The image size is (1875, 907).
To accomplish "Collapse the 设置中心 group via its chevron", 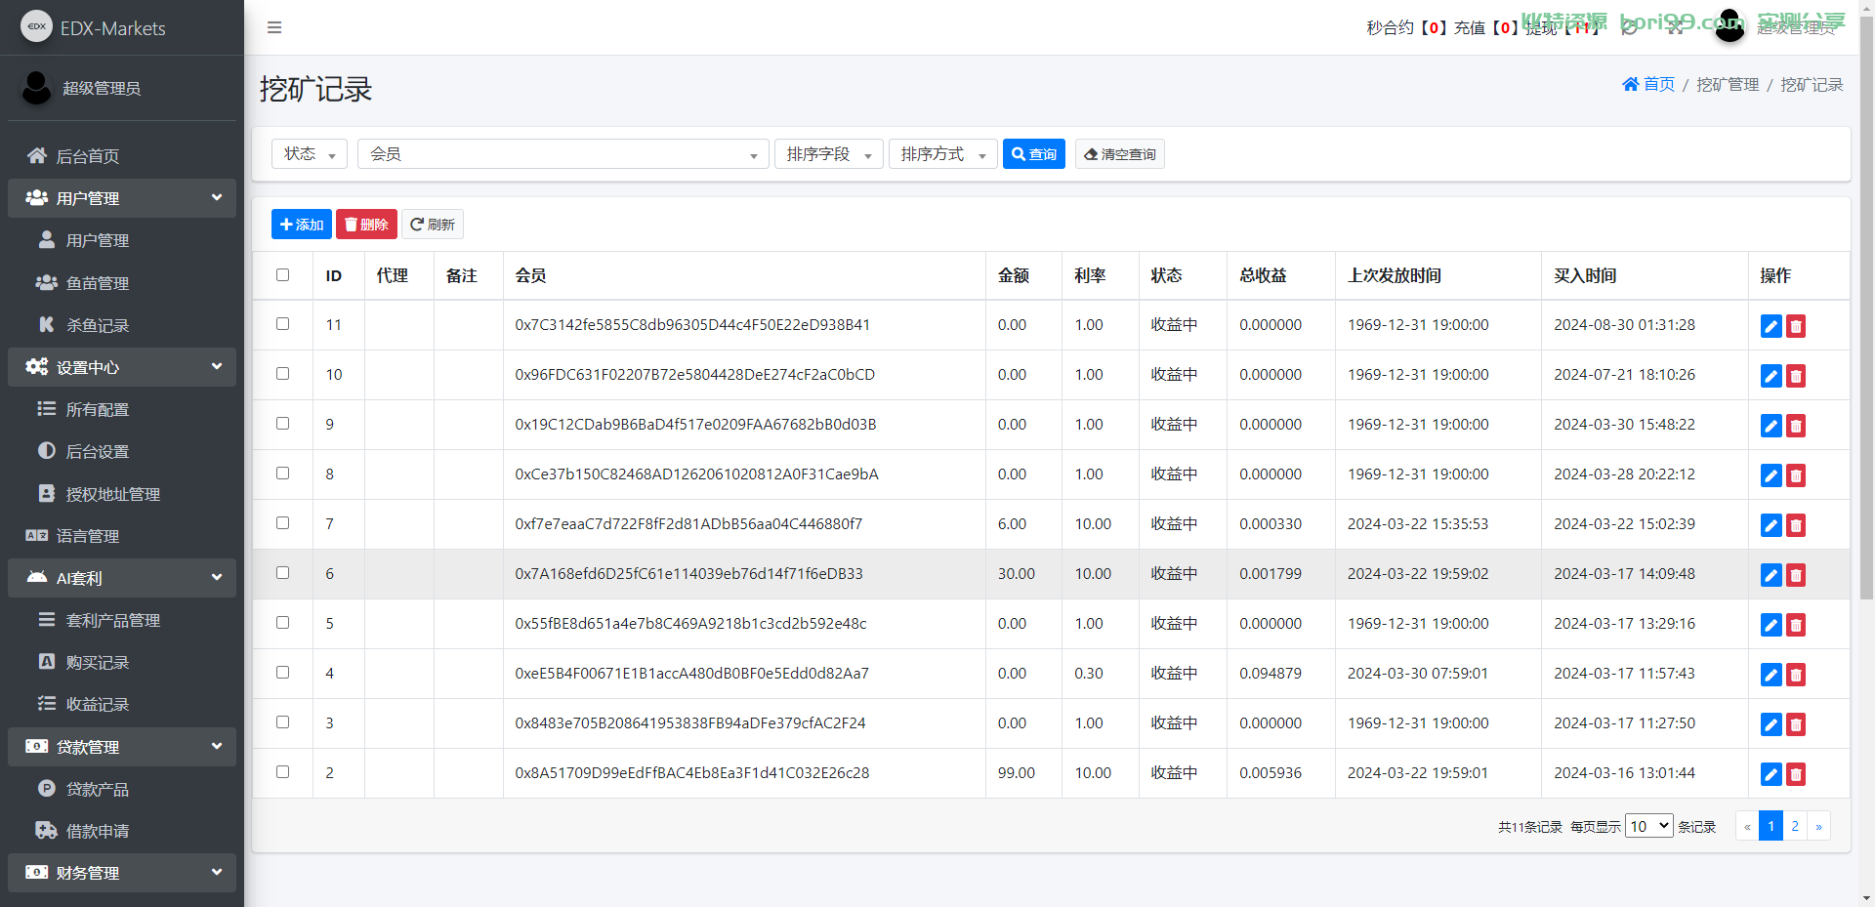I will click(217, 366).
